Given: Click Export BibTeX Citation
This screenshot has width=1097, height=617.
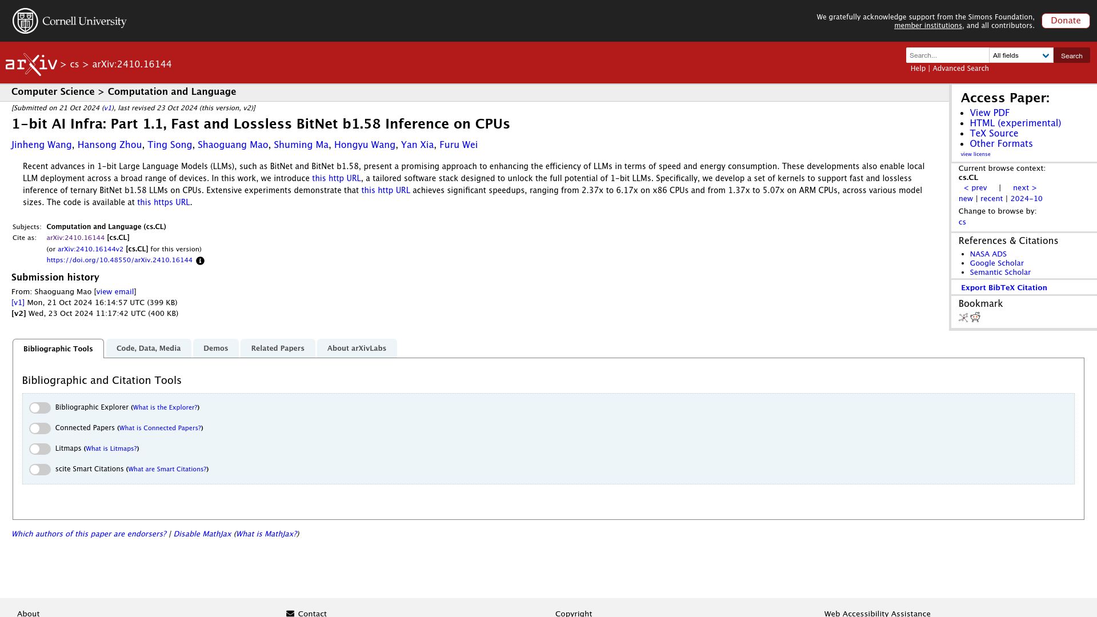Looking at the screenshot, I should 1004,288.
